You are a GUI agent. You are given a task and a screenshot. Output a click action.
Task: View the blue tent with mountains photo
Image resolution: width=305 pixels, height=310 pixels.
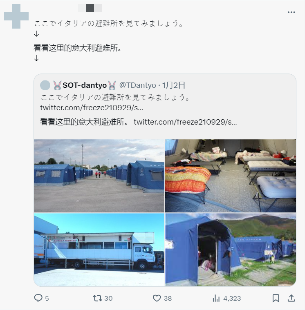(x=231, y=250)
